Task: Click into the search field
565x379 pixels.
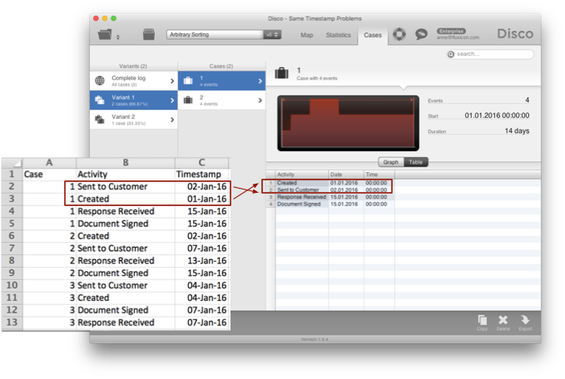Action: coord(490,54)
